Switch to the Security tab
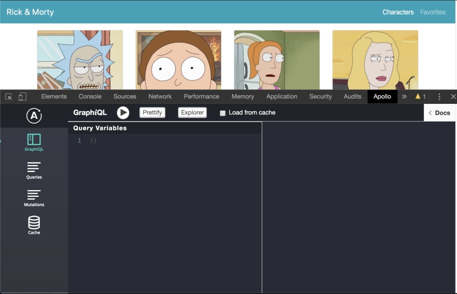The width and height of the screenshot is (457, 294). pyautogui.click(x=320, y=97)
